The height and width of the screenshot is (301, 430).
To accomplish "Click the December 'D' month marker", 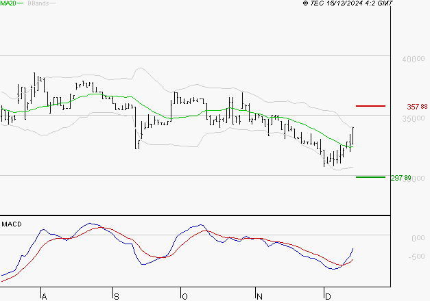I will coord(328,296).
